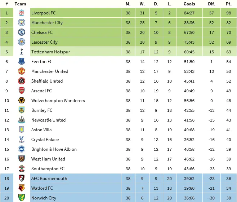This screenshot has height=202, width=237.
Task: Click the Crystal Palace club crest
Action: pos(22,140)
